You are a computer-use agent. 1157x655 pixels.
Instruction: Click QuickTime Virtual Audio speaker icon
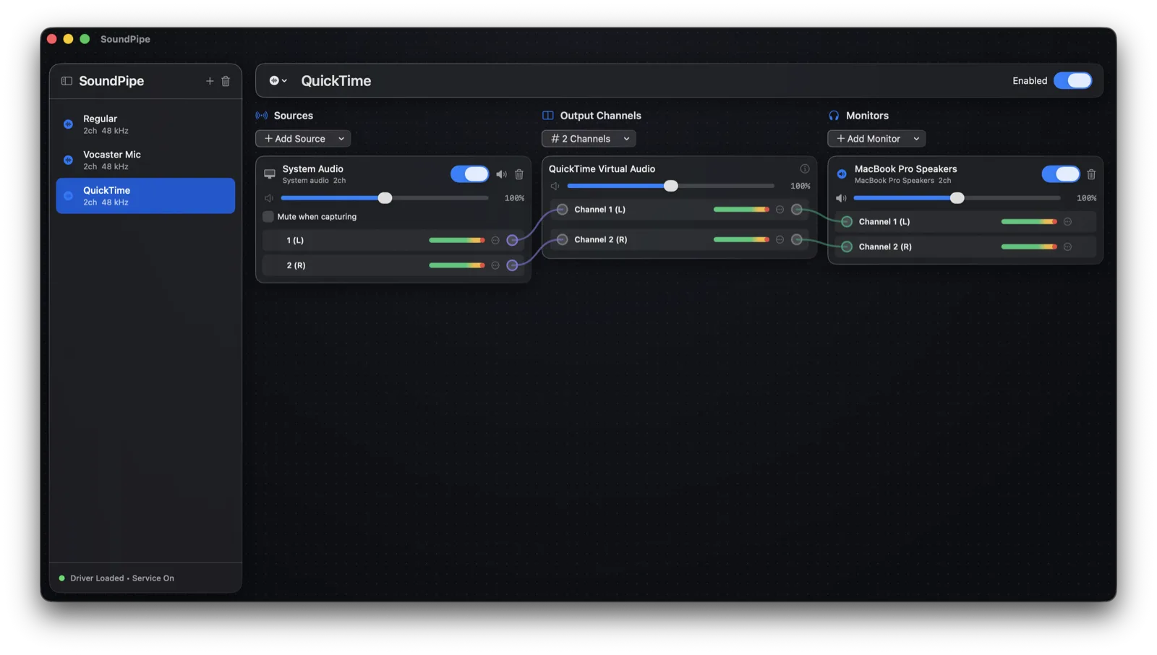click(x=555, y=186)
